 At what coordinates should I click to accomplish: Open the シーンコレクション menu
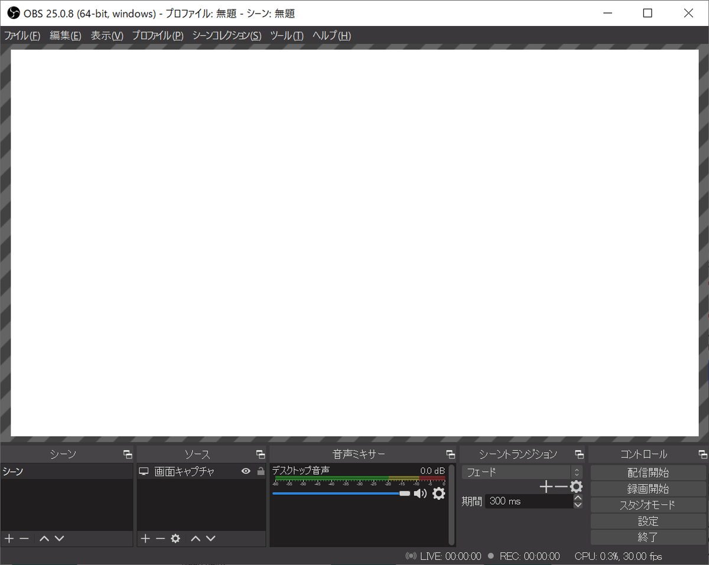(x=227, y=35)
